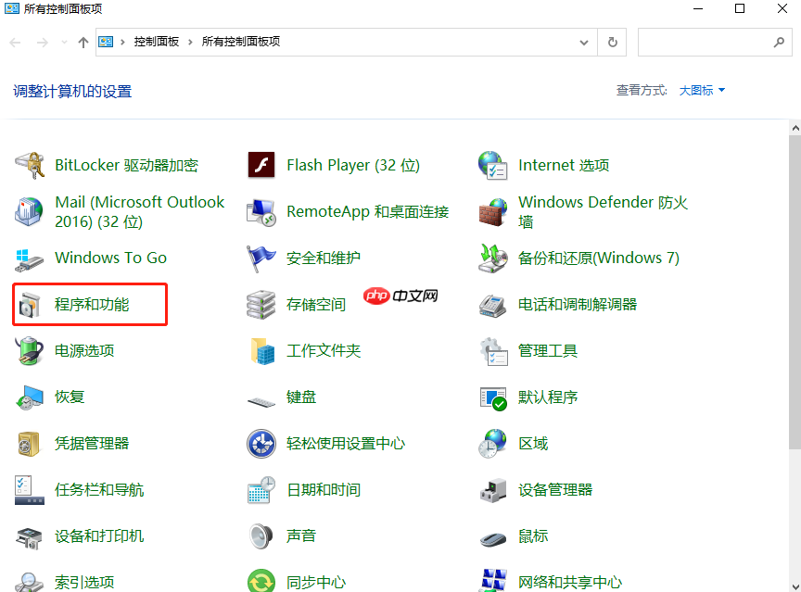
Task: Click the 网络和共享中心 icon
Action: coord(493,581)
